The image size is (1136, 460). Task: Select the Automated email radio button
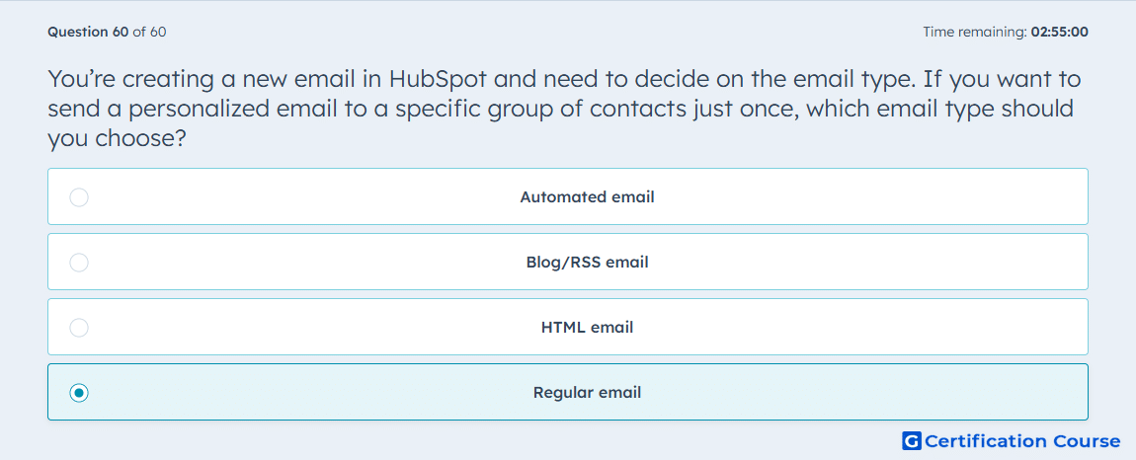pos(79,197)
